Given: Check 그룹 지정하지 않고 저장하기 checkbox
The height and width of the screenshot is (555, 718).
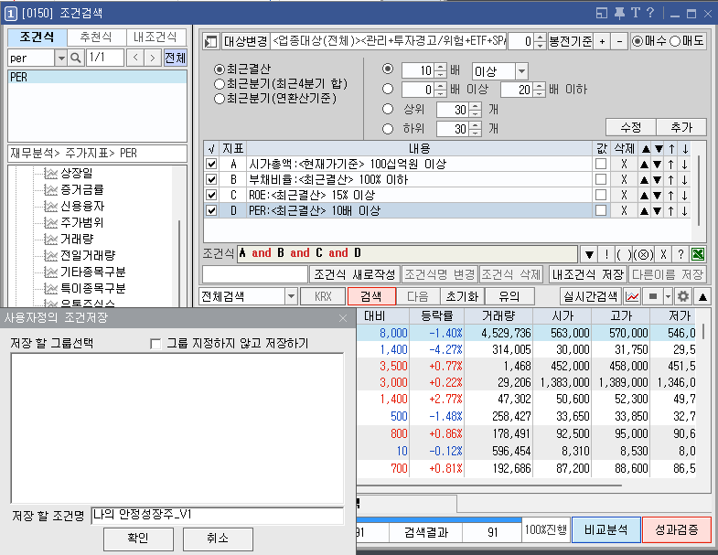Looking at the screenshot, I should tap(155, 344).
